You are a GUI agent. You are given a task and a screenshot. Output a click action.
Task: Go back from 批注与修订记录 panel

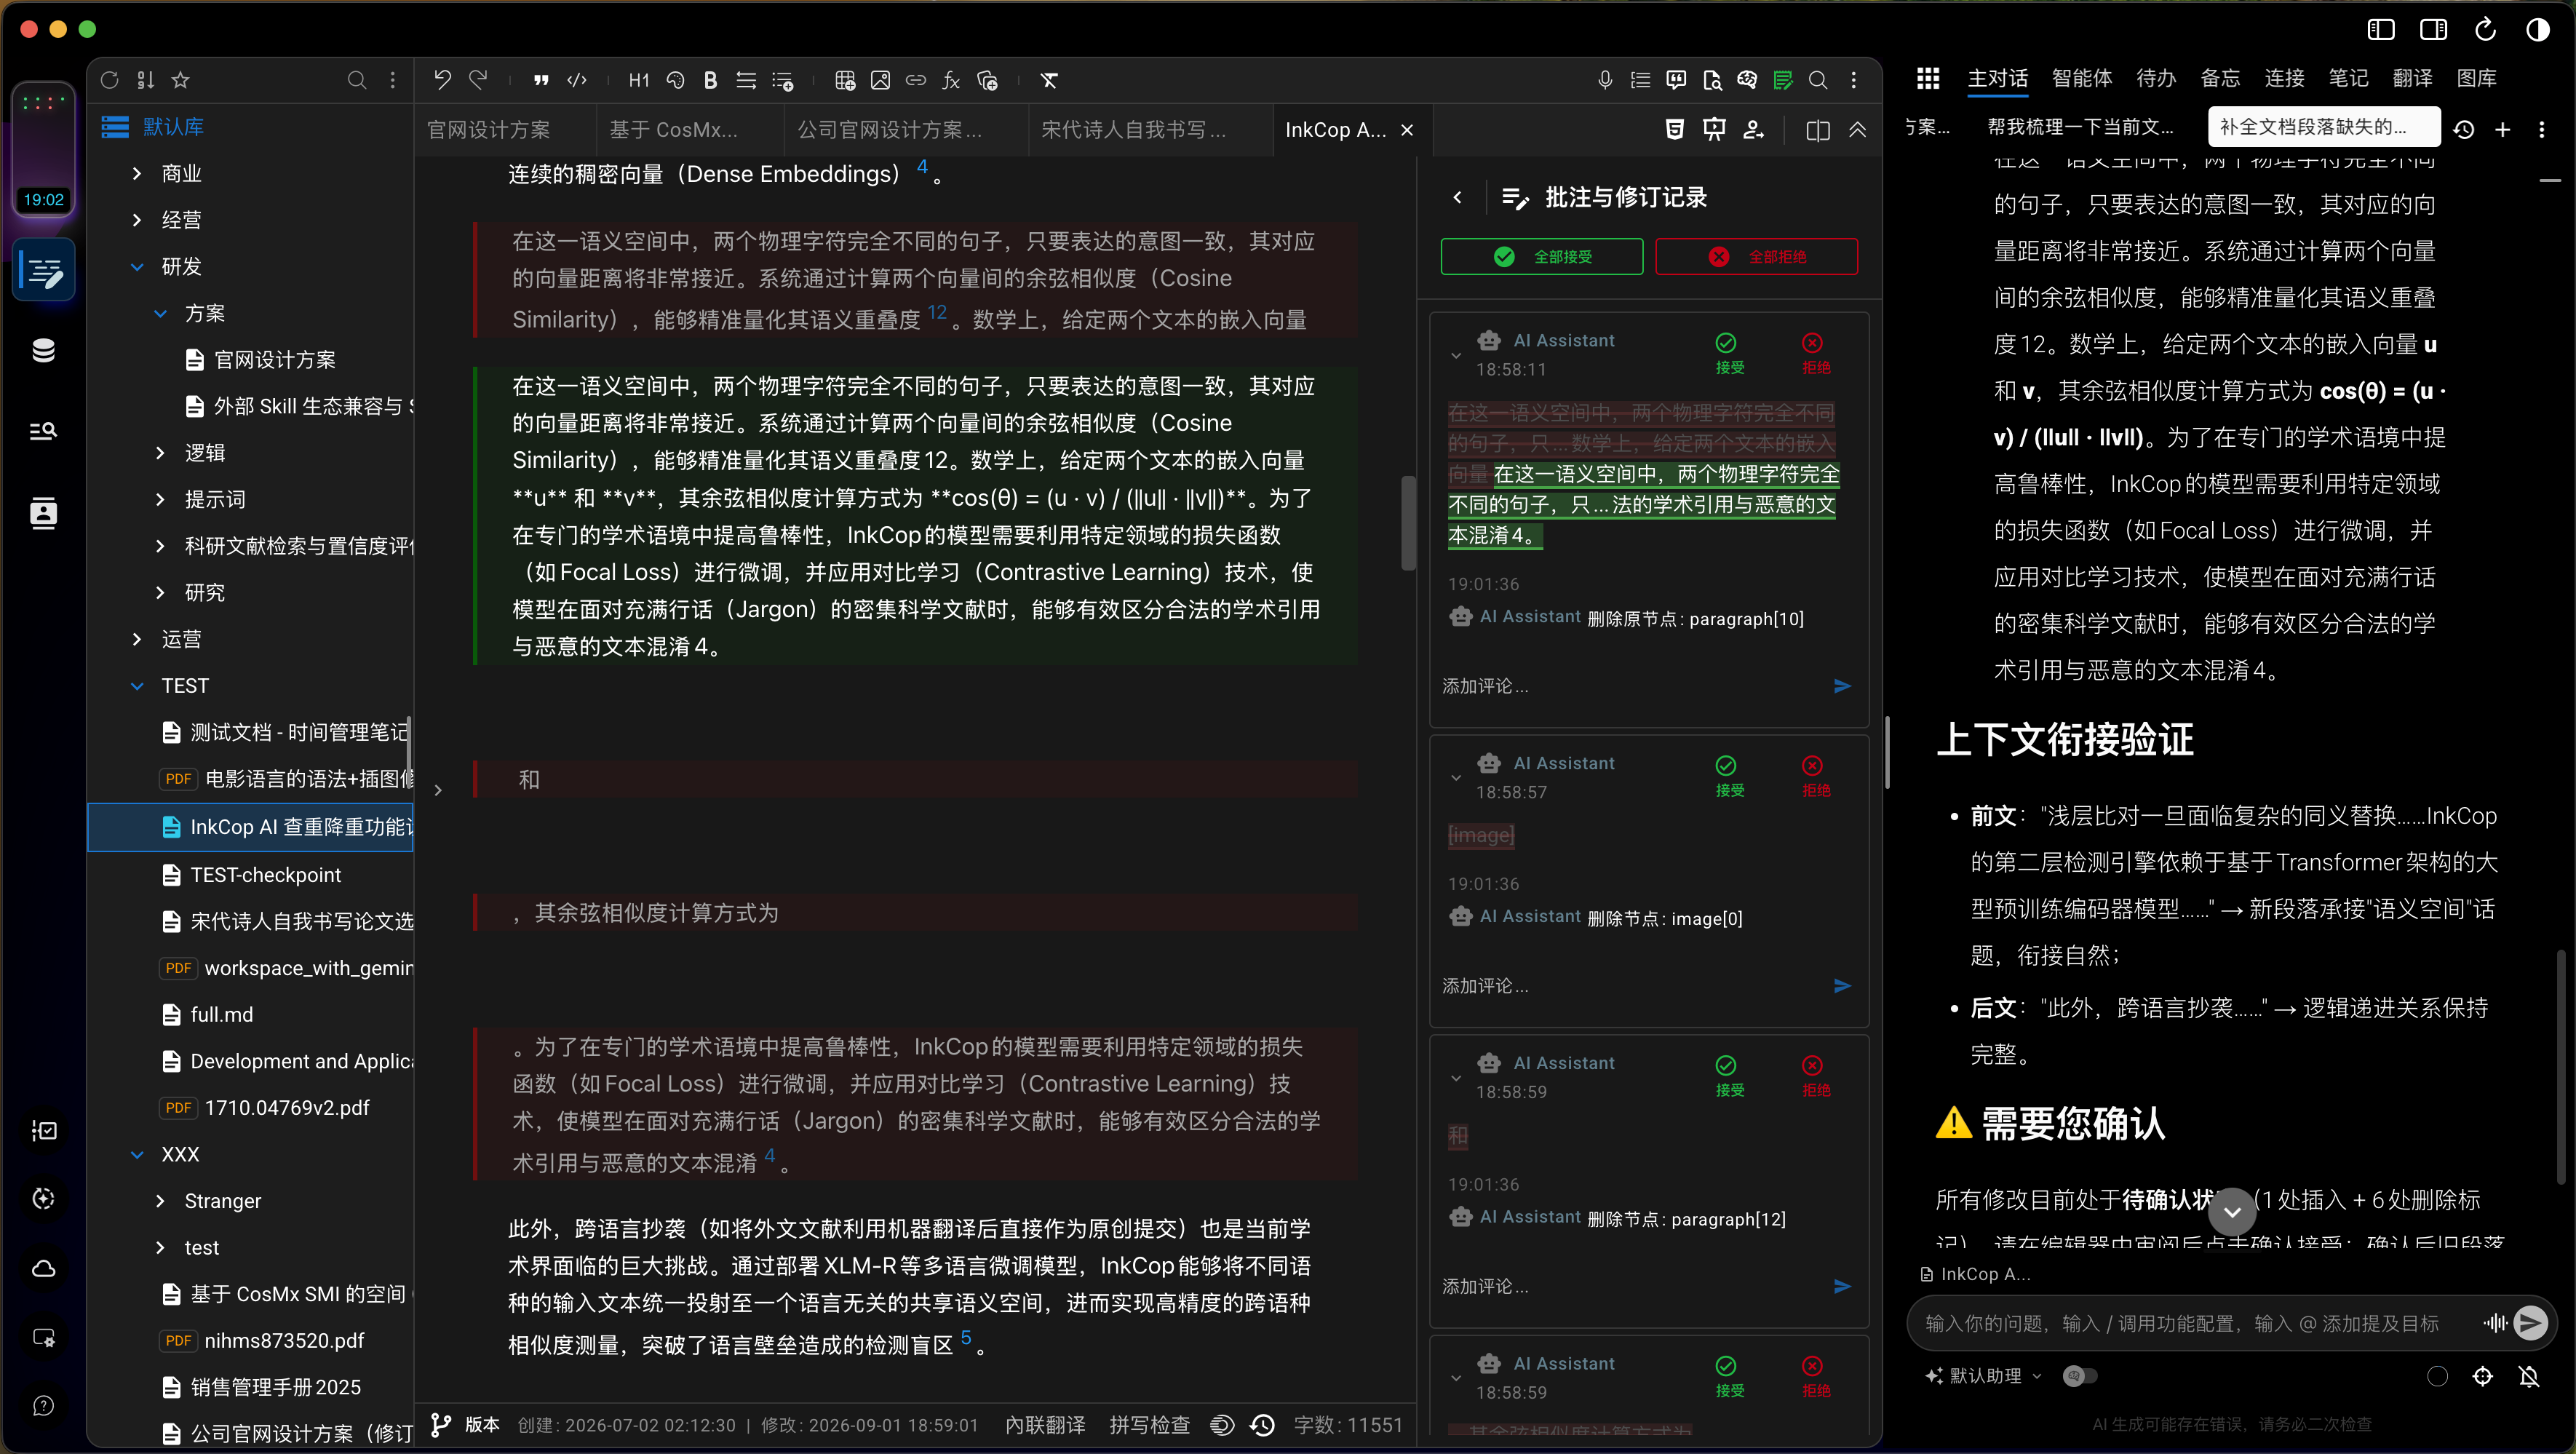(x=1457, y=197)
